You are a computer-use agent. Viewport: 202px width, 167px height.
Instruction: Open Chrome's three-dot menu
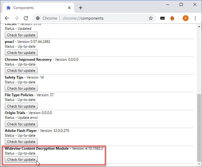pyautogui.click(x=195, y=18)
